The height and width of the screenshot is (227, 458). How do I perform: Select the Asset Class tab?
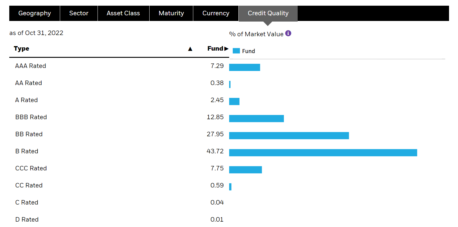click(123, 13)
